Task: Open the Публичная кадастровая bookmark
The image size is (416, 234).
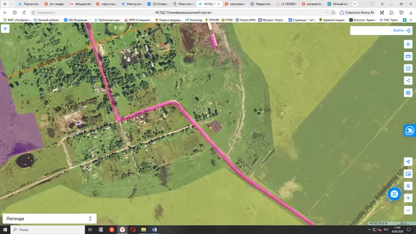Action: (x=107, y=20)
